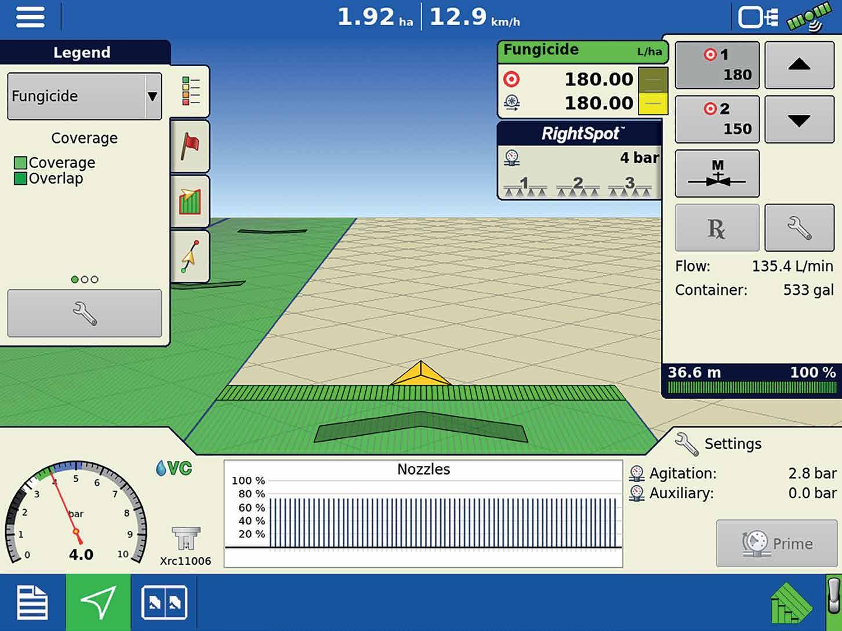Tap the 12.9 km/h speed readout
This screenshot has height=631, width=842.
click(x=474, y=17)
